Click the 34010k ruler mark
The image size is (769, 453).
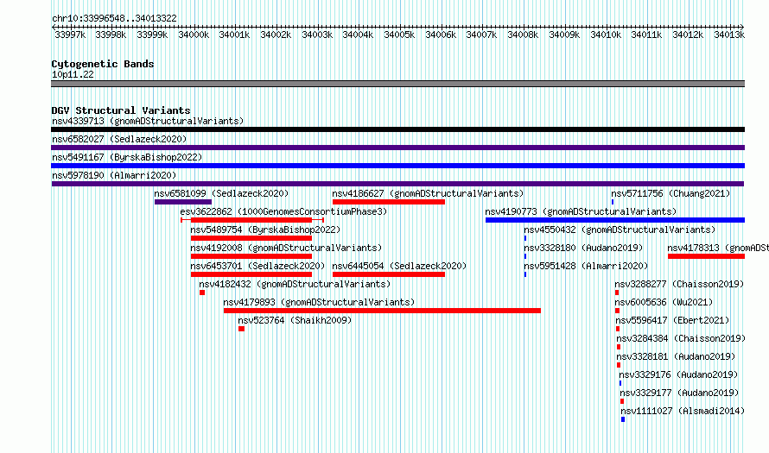click(x=606, y=35)
